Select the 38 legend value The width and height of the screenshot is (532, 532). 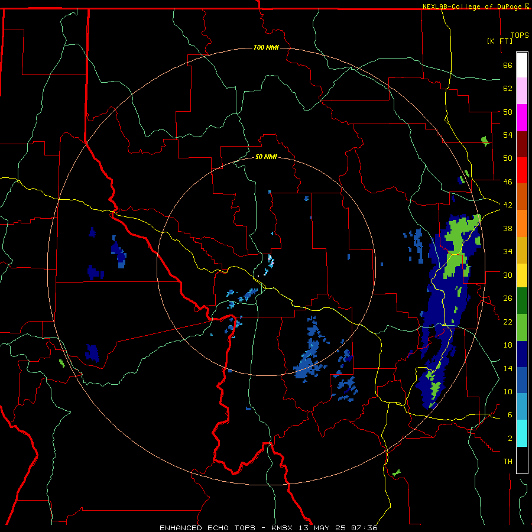[x=508, y=228]
